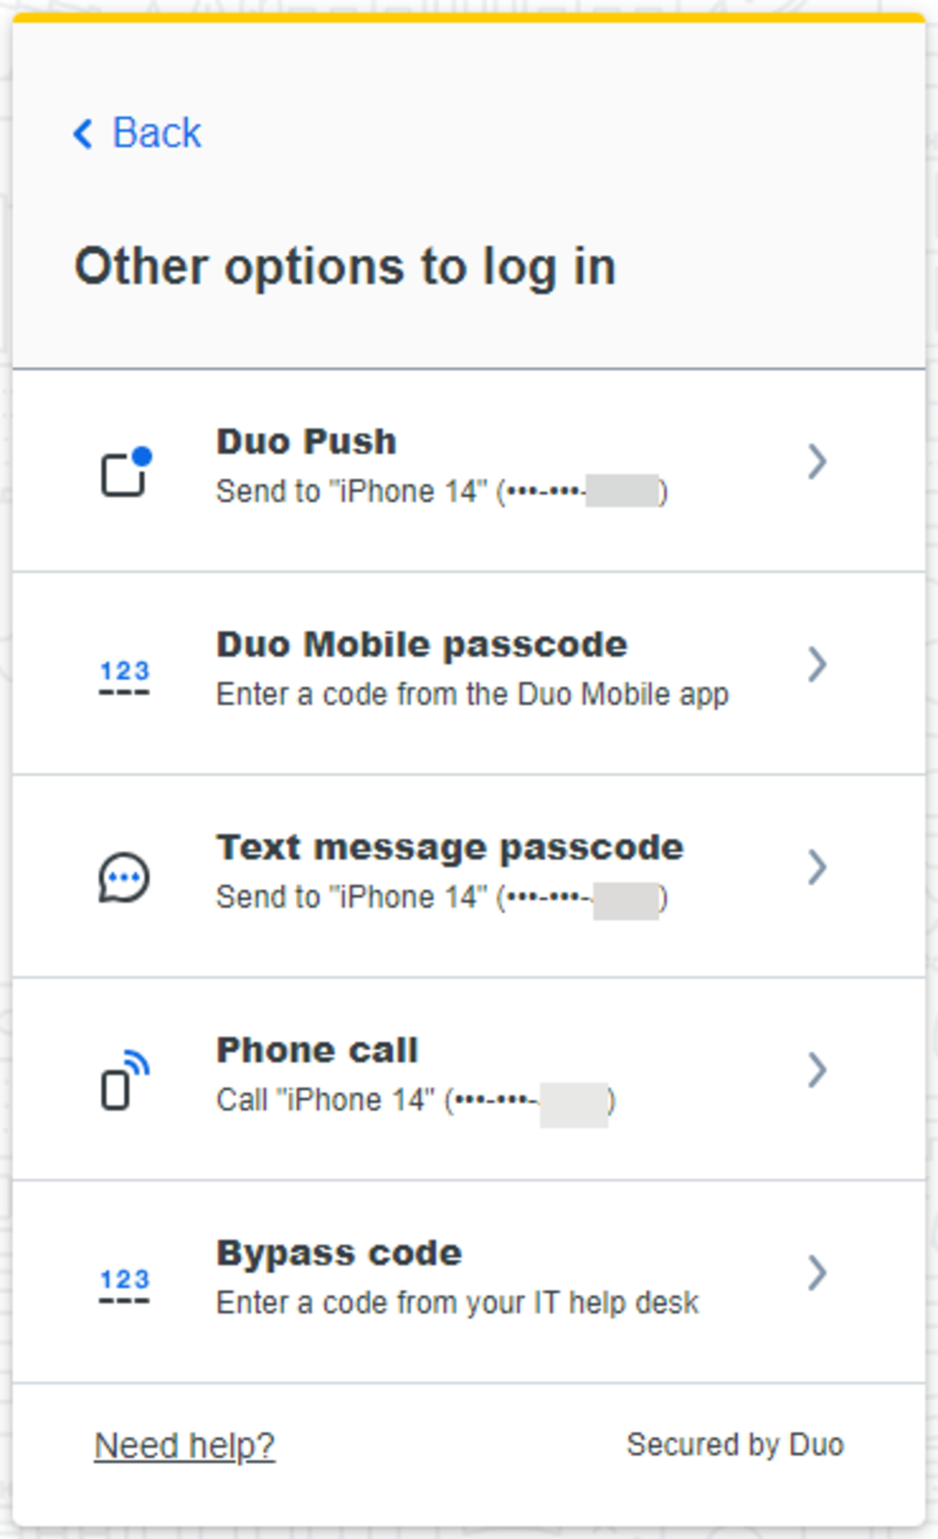Click the text message bubble icon

[125, 878]
